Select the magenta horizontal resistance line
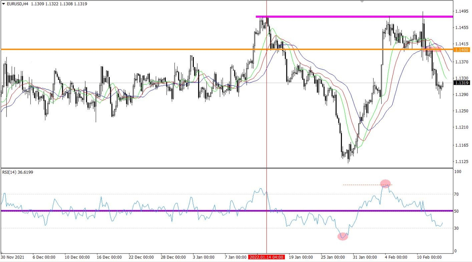Screen dimensions: 472x262 coord(354,17)
